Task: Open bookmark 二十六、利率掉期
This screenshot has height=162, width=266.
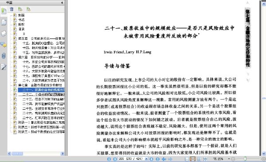Action: click(43, 113)
